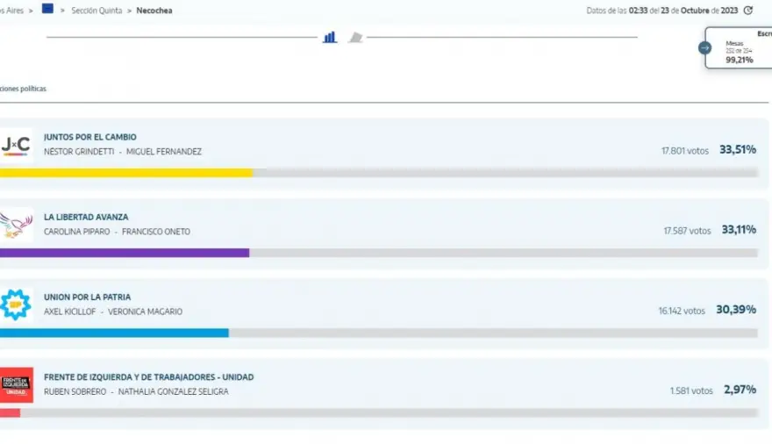Screen dimensions: 772x444
Task: Click the yellow Juntos por el Cambio bar
Action: pos(126,173)
